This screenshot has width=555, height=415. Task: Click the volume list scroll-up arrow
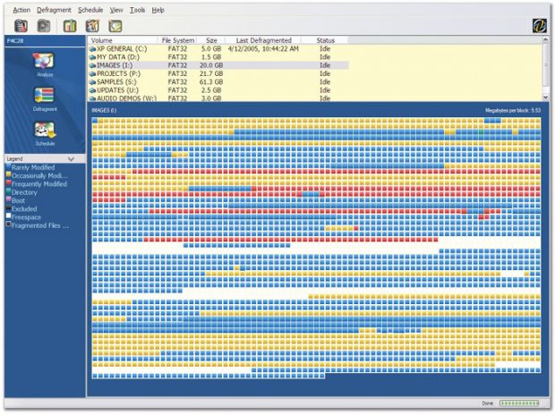pos(545,40)
